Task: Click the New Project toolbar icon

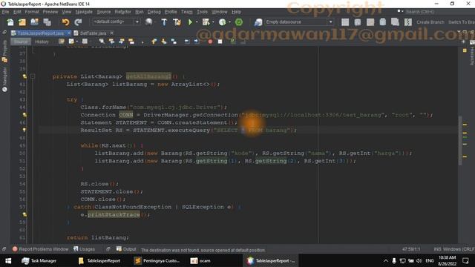Action: click(x=22, y=22)
